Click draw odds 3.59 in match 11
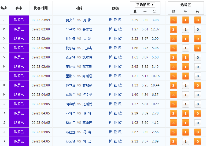Viewport: 206px width, 147px height. 145,113
